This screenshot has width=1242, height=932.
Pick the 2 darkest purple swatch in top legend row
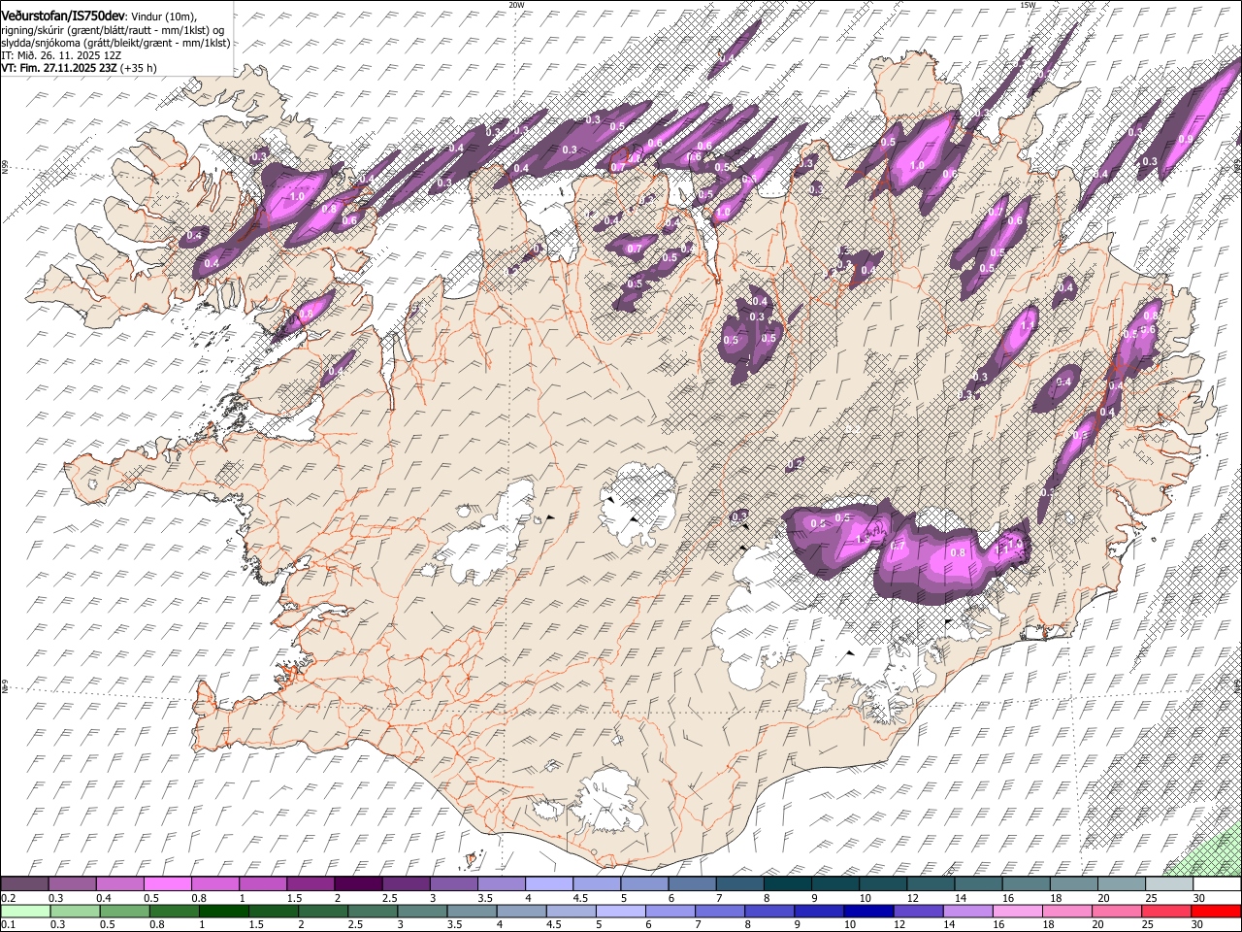[x=358, y=884]
